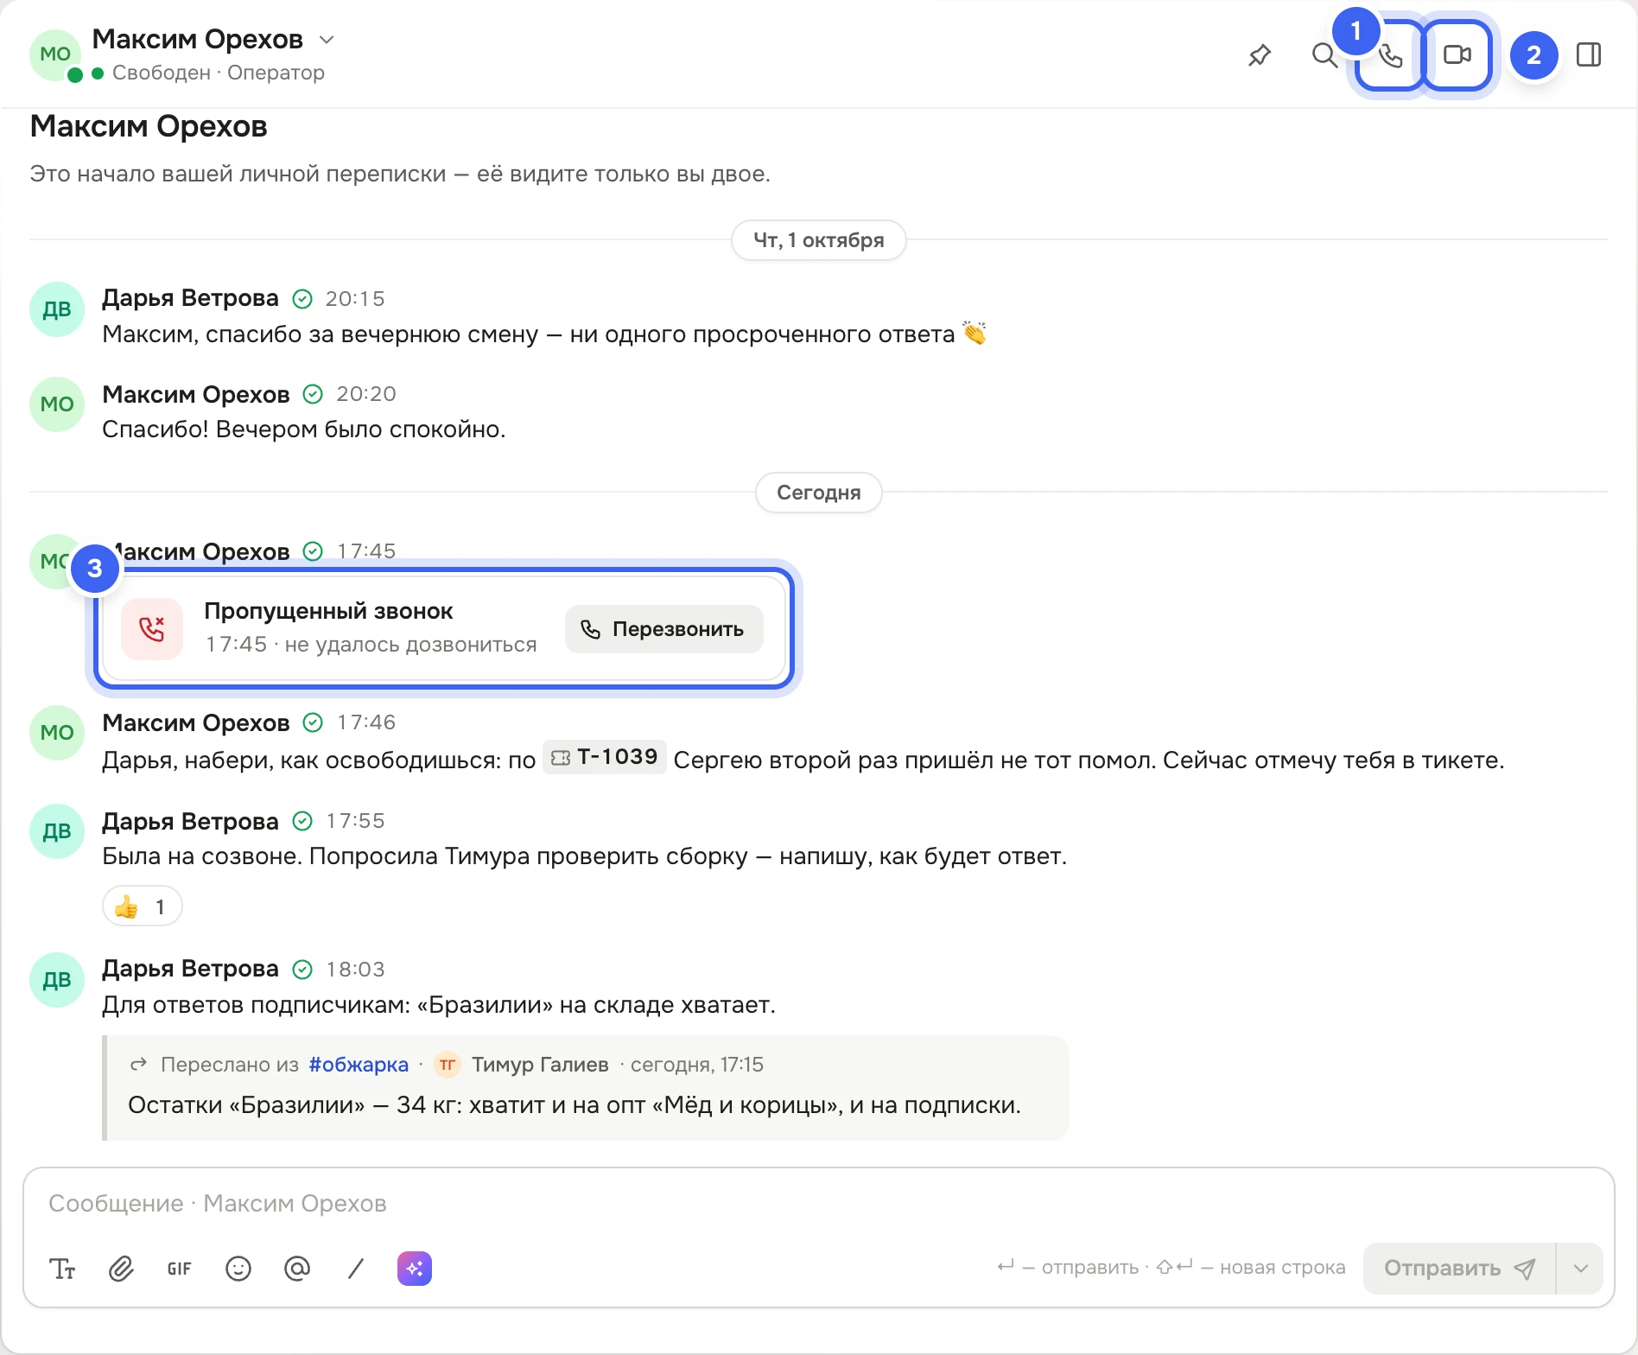The image size is (1638, 1355).
Task: Click the Максим Орехов name at 20:20
Action: click(x=196, y=394)
